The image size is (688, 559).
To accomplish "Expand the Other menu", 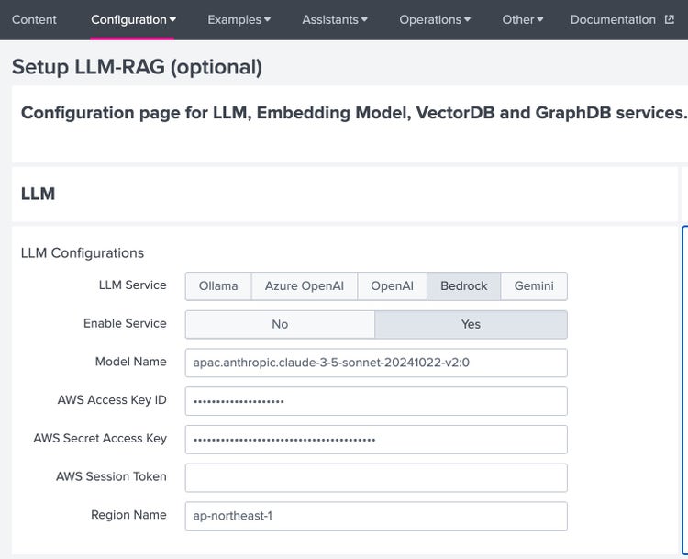I will (522, 19).
